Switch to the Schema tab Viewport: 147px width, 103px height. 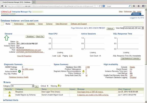tap(49, 24)
